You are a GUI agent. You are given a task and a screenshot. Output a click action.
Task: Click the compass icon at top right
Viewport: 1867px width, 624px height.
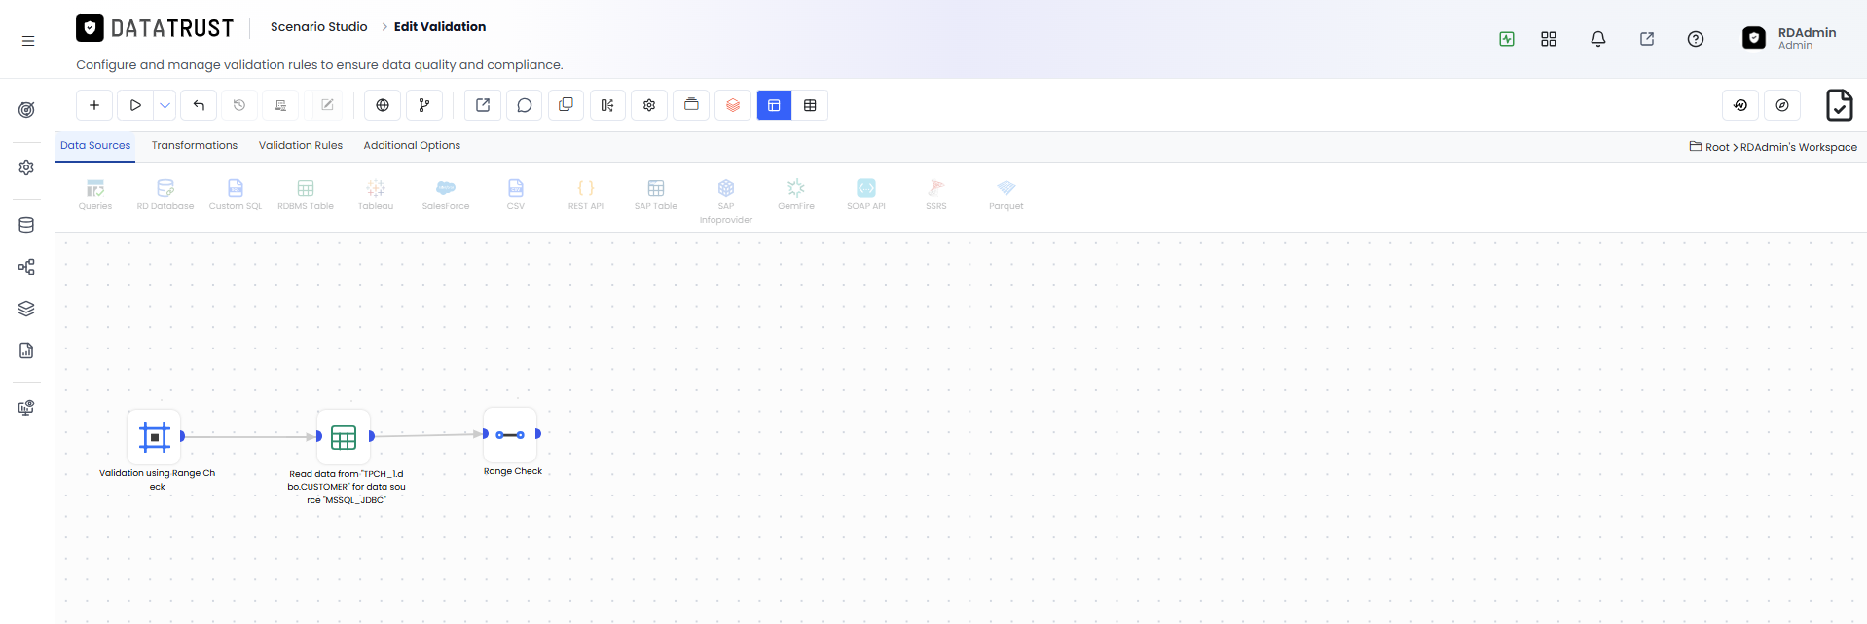pyautogui.click(x=1782, y=105)
